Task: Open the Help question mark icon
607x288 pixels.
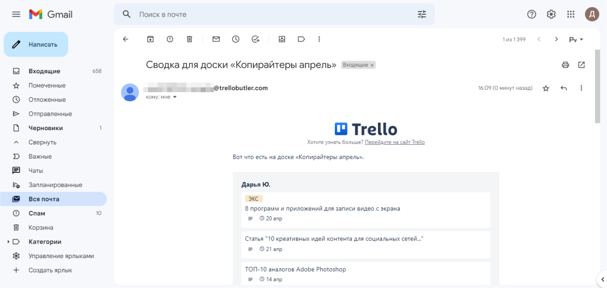Action: 532,14
